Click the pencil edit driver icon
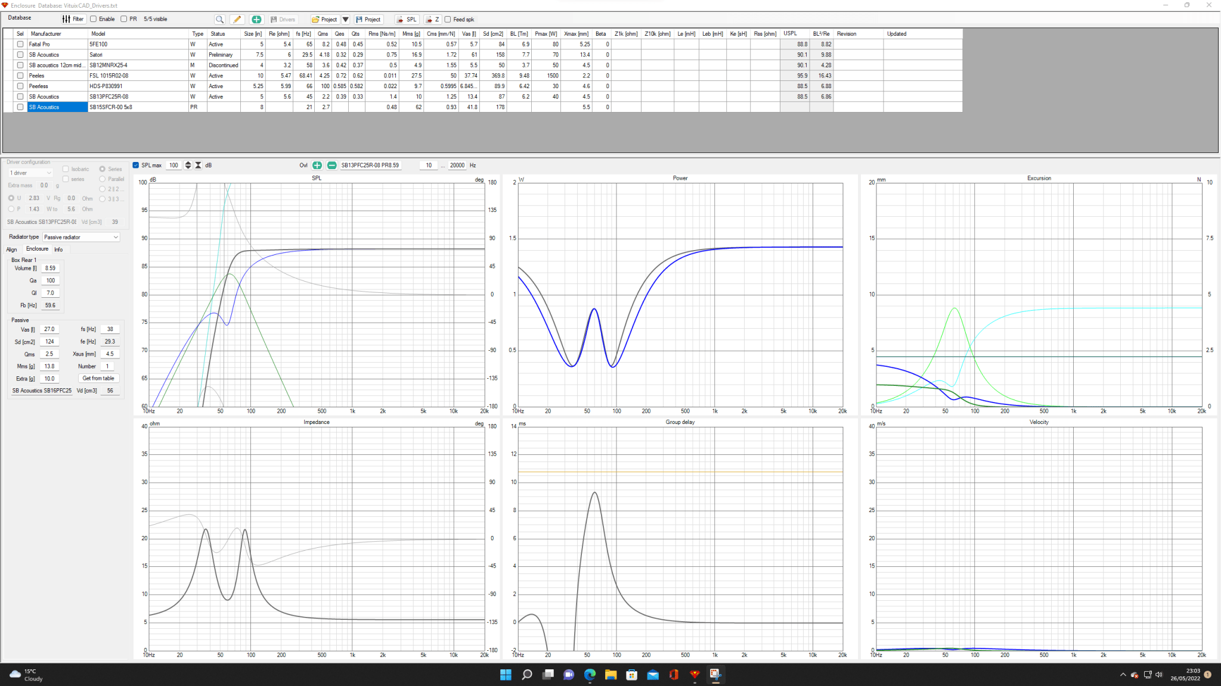This screenshot has height=686, width=1221. [237, 19]
